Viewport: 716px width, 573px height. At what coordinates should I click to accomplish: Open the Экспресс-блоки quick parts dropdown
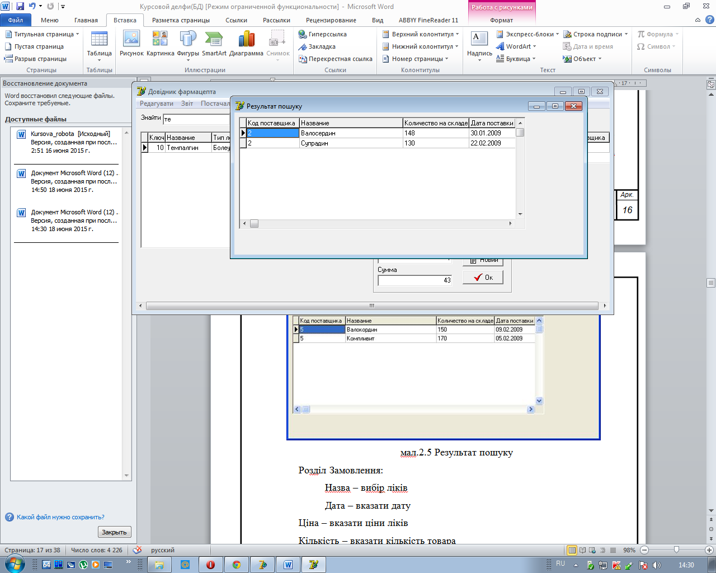(527, 34)
